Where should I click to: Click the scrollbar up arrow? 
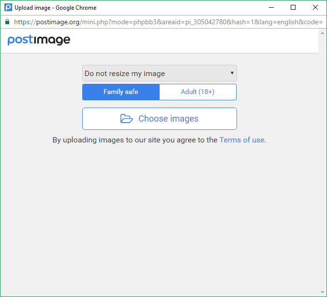click(x=322, y=32)
